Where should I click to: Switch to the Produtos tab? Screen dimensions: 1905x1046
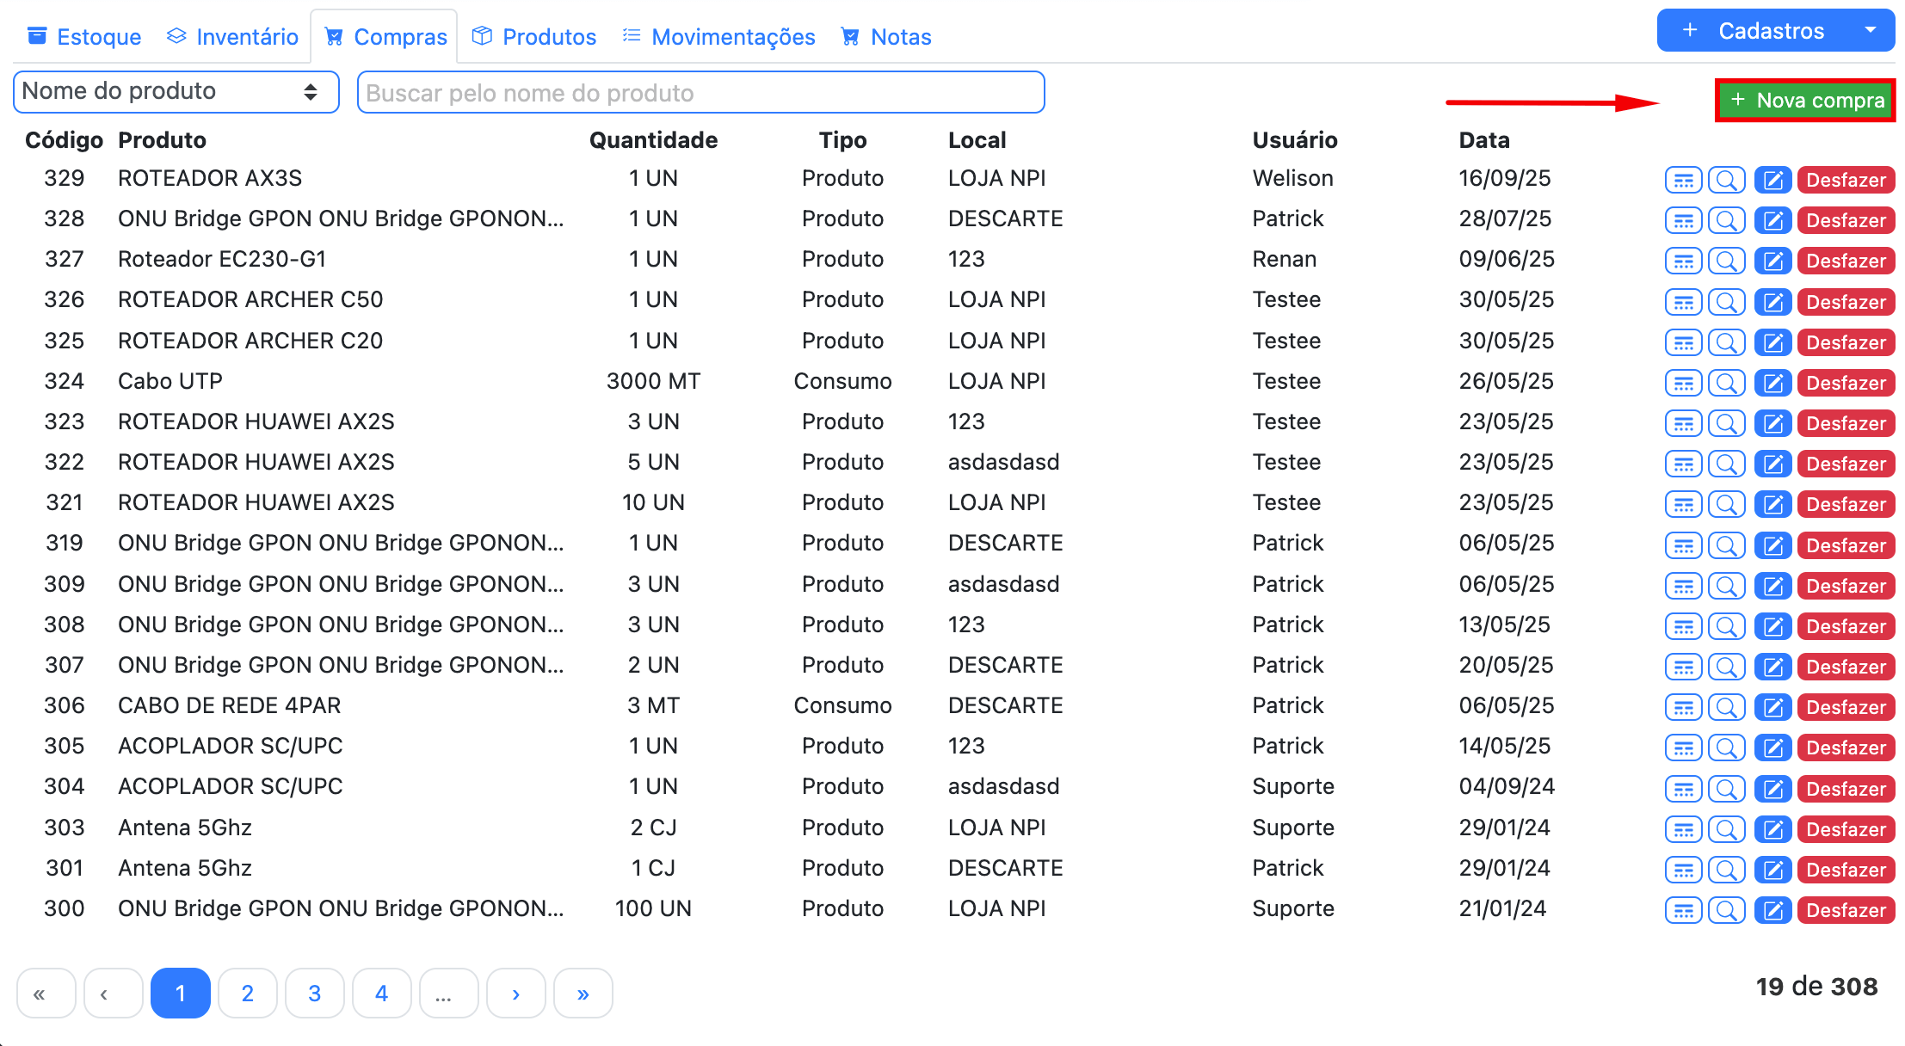click(x=533, y=36)
